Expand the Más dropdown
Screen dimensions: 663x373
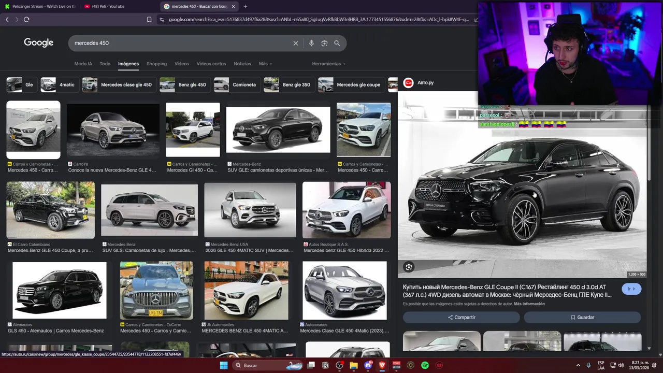[265, 64]
